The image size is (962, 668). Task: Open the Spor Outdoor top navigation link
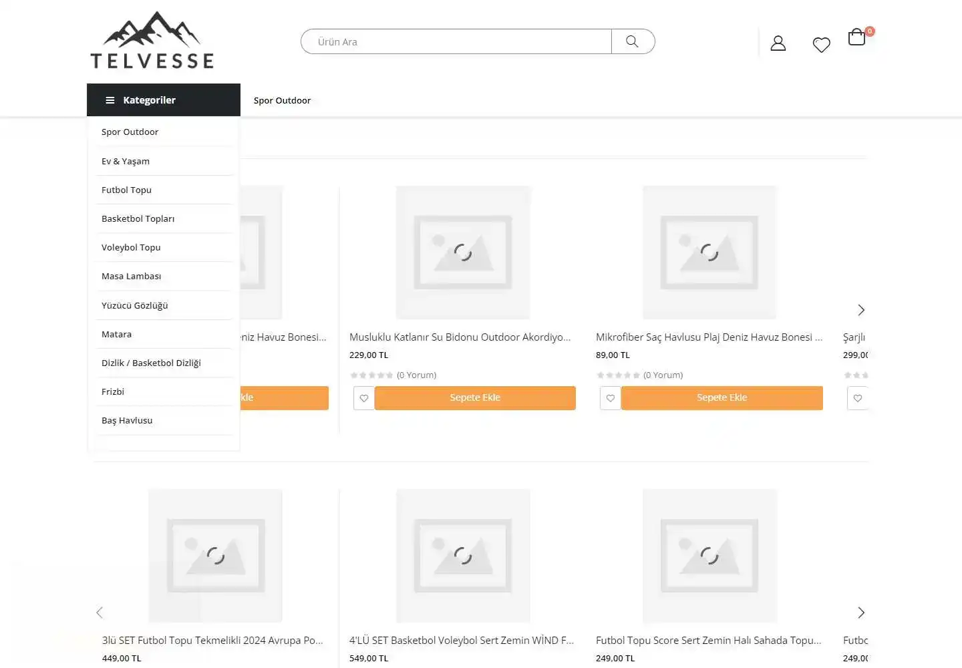click(x=282, y=101)
